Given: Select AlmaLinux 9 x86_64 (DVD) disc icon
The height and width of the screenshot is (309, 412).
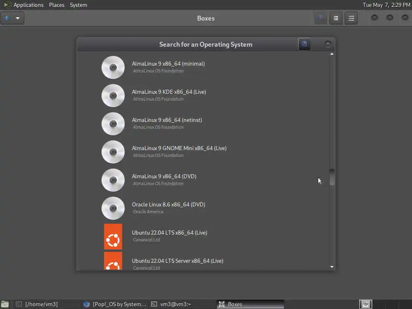Looking at the screenshot, I should [113, 180].
